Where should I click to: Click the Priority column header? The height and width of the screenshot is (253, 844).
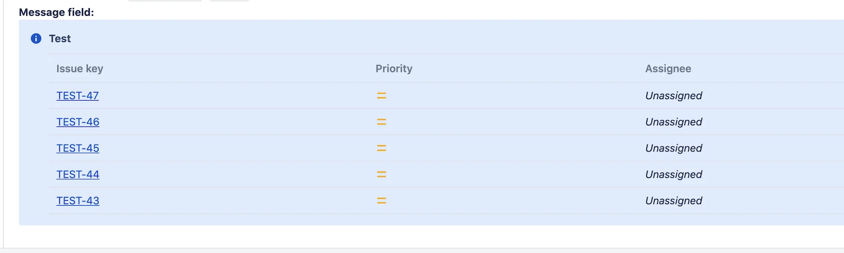[x=394, y=69]
